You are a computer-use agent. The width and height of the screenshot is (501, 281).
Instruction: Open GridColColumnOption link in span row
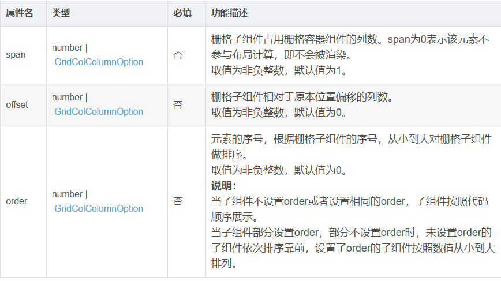pos(99,62)
